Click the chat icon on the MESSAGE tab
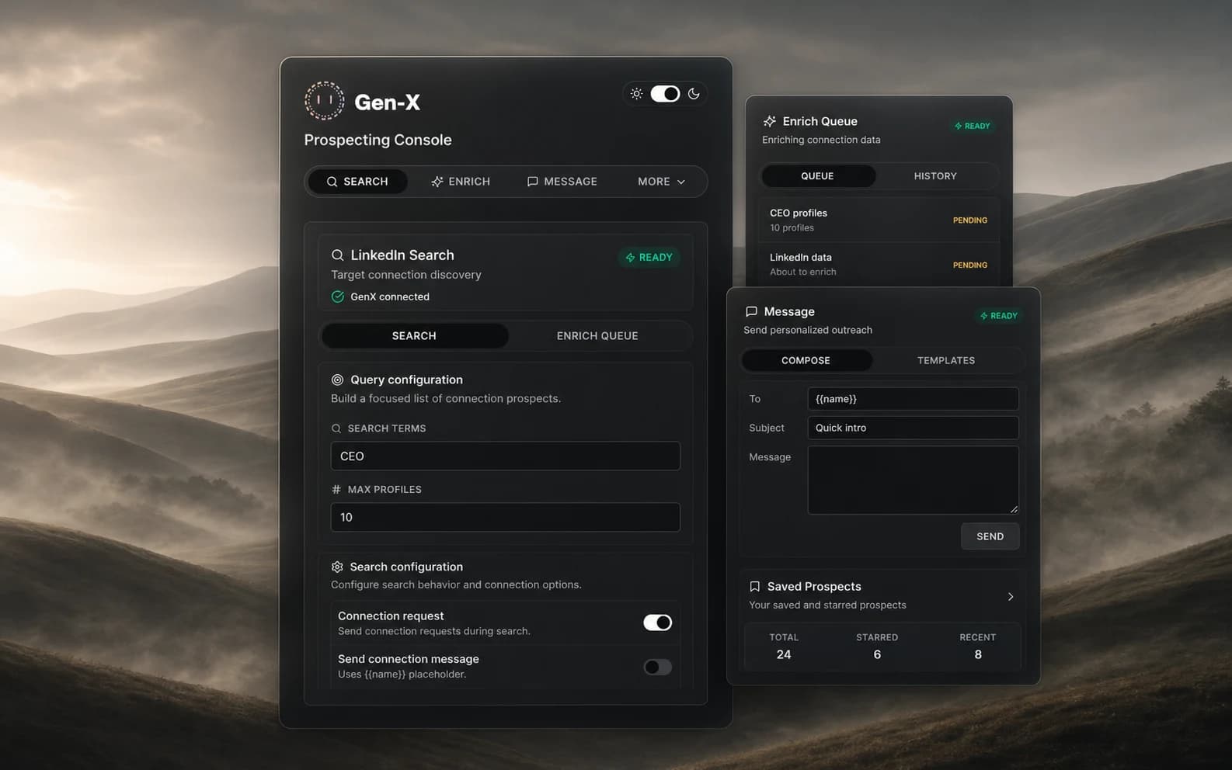 click(x=532, y=182)
